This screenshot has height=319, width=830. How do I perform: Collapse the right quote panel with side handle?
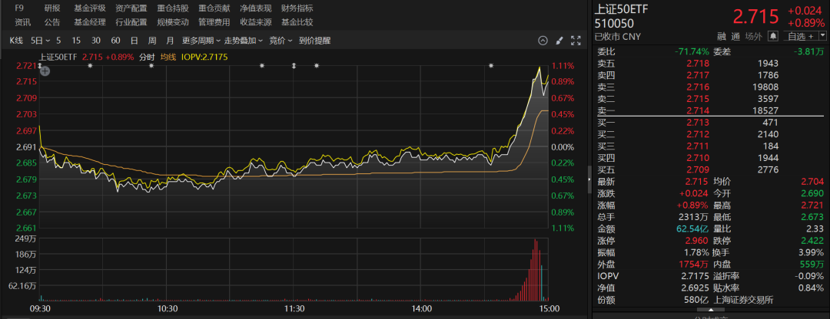tap(590, 180)
